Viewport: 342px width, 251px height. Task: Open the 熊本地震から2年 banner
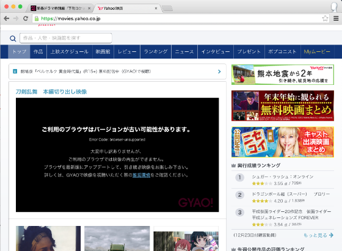(283, 75)
